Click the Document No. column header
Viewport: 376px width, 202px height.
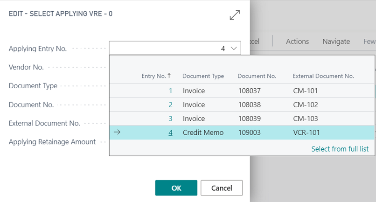tap(257, 76)
